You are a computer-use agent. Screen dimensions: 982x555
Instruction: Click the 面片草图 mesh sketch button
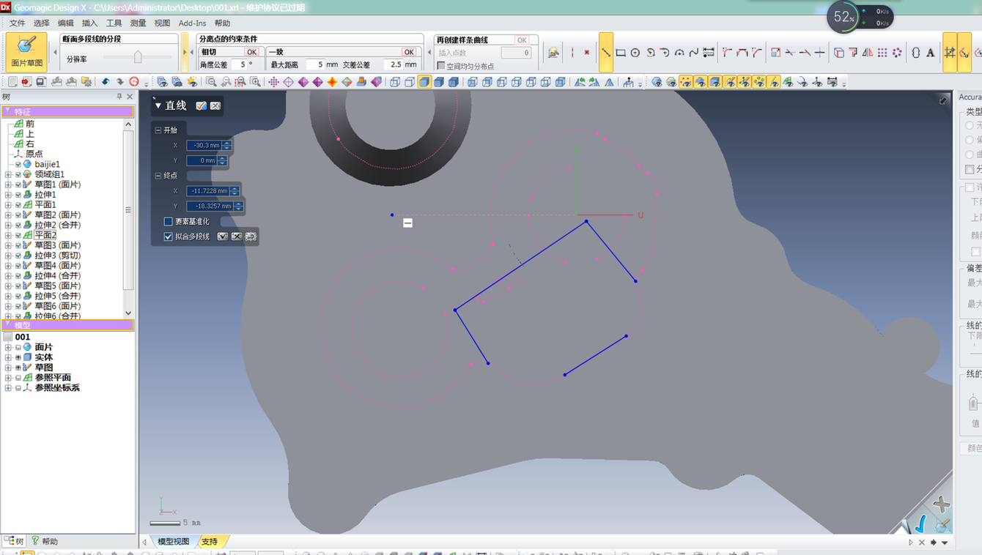26,52
